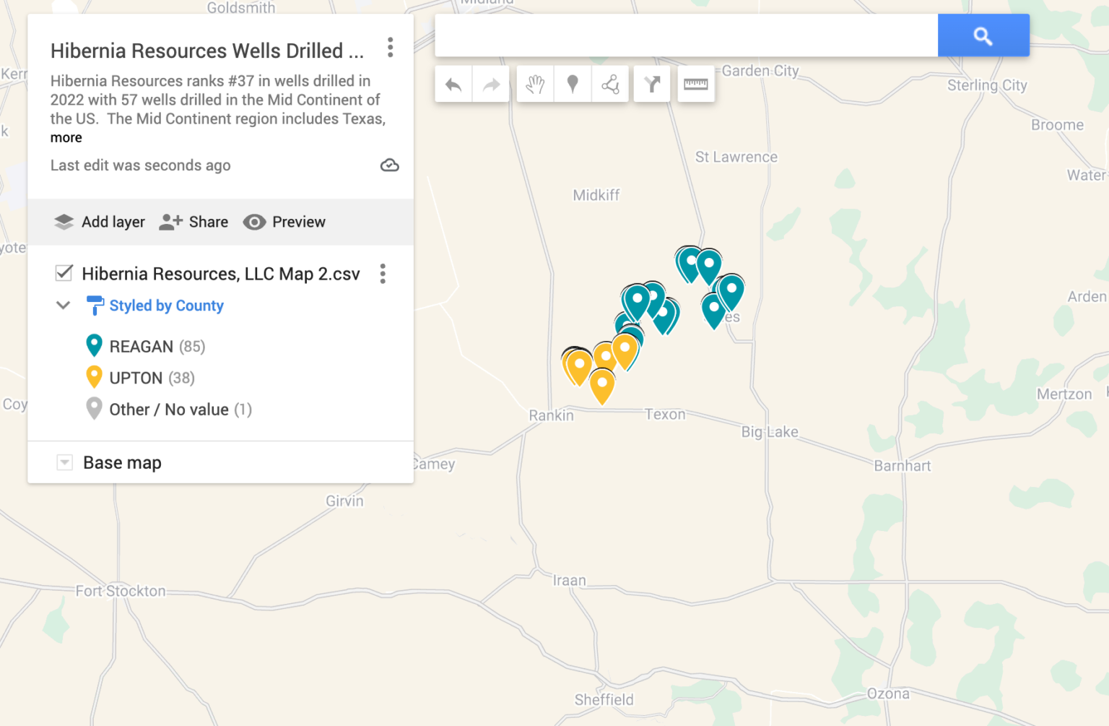This screenshot has width=1109, height=726.
Task: Select the hand pan tool
Action: (x=535, y=85)
